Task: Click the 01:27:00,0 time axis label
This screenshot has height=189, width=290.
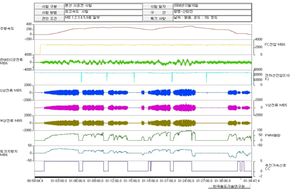Action: (x=204, y=181)
